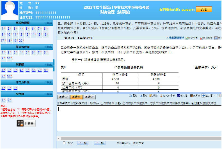Open 综合题 question 1
The height and width of the screenshot is (149, 222).
tap(3, 100)
